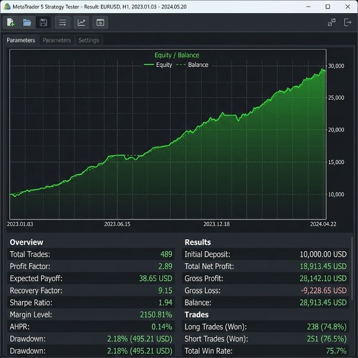
Task: Open the list lines toolbar icon
Action: [x=62, y=23]
